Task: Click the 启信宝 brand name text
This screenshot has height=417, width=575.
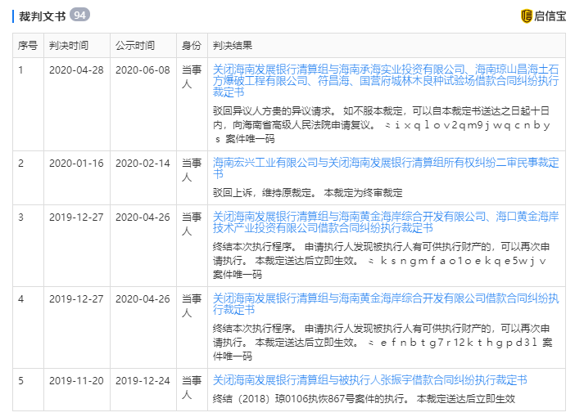Action: point(550,16)
